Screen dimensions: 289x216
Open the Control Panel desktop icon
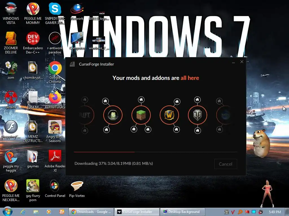coord(55,188)
